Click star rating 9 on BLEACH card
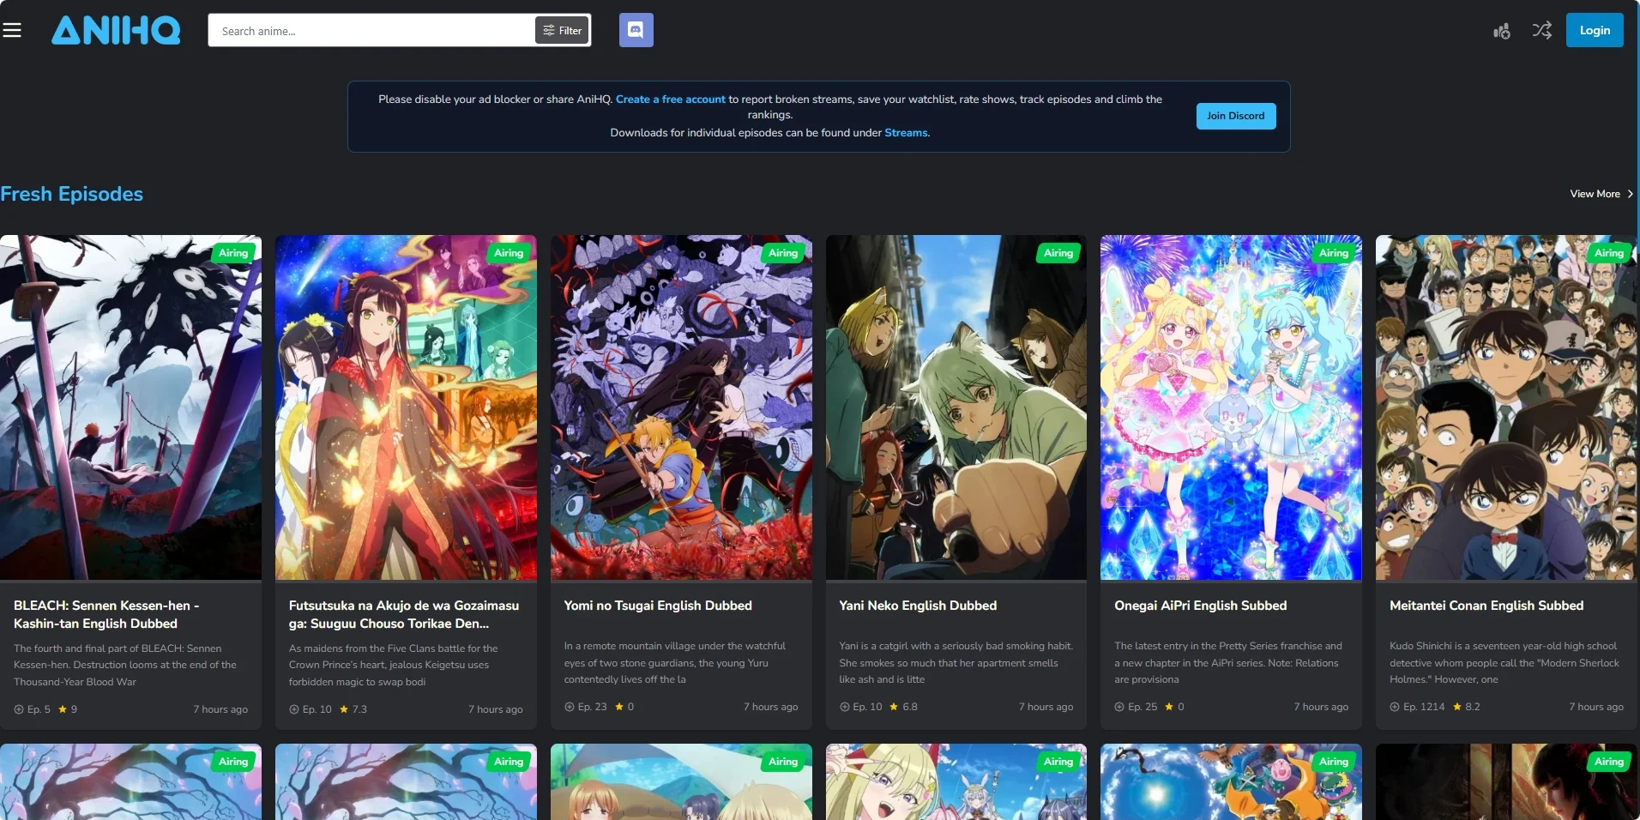The height and width of the screenshot is (820, 1640). coord(68,709)
